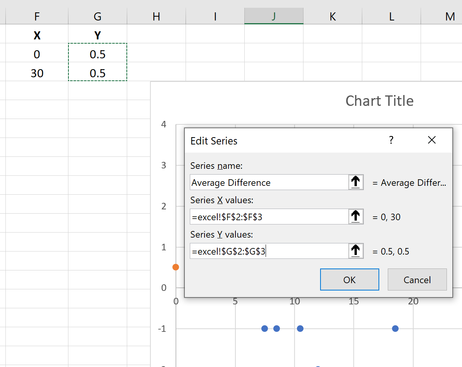Click column header F
Screen dimensions: 462x367
pos(37,16)
